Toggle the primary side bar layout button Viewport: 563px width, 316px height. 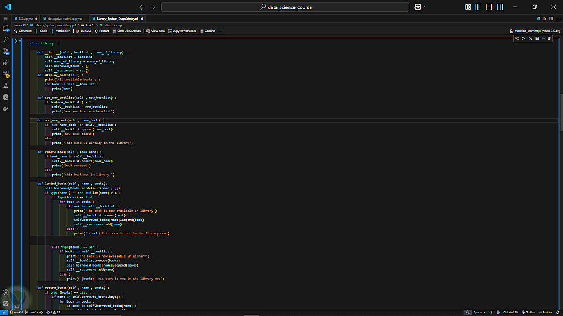pyautogui.click(x=478, y=7)
